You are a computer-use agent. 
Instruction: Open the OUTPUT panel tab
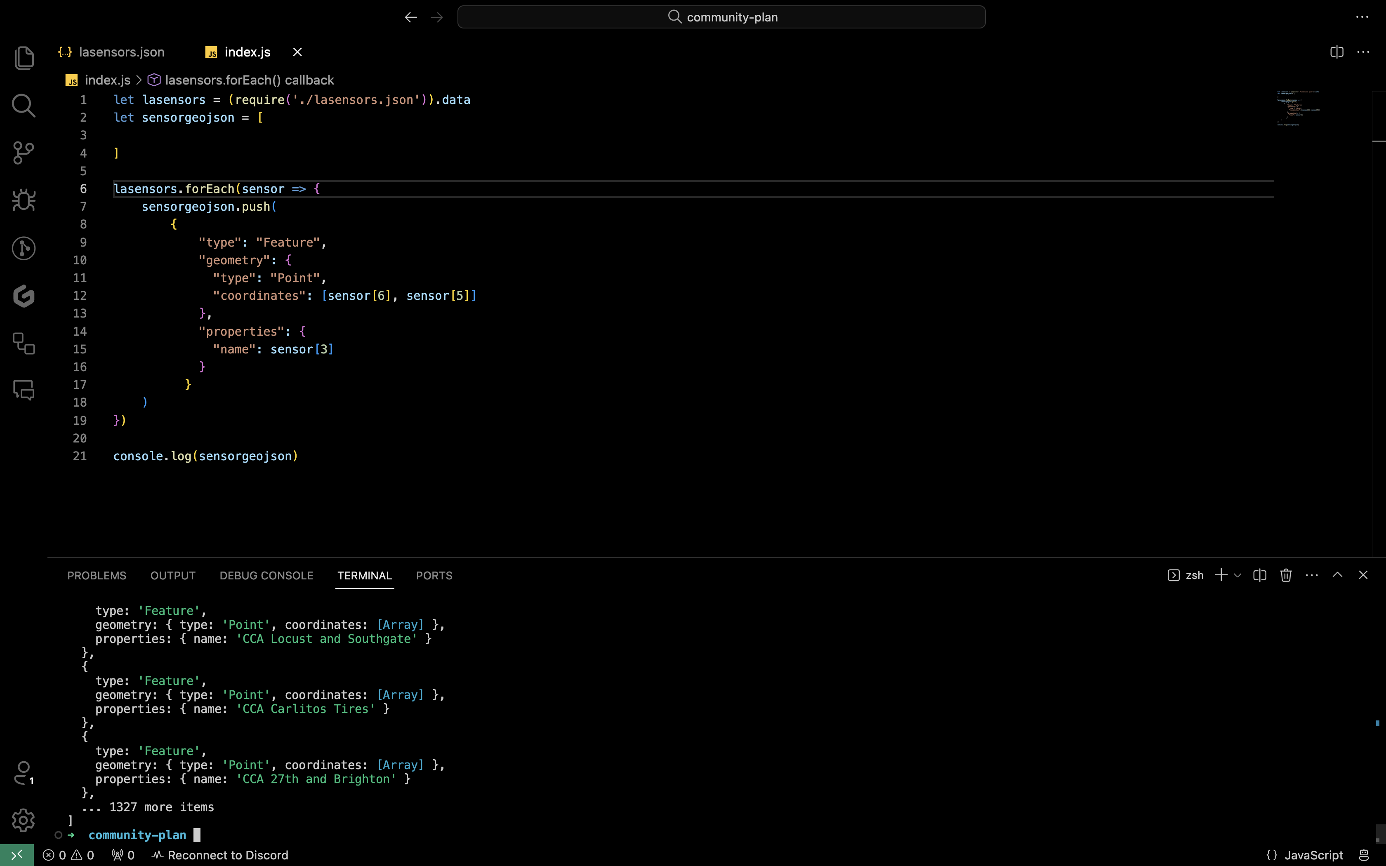coord(172,576)
